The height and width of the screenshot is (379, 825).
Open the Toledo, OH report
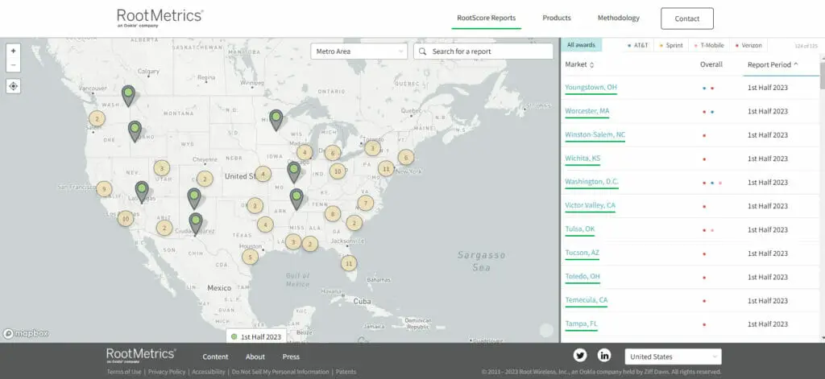click(582, 277)
